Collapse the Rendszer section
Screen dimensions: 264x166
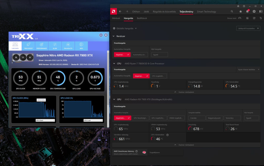(114, 36)
